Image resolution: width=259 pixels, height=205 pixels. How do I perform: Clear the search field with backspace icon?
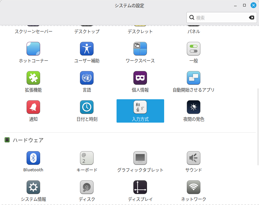click(252, 18)
